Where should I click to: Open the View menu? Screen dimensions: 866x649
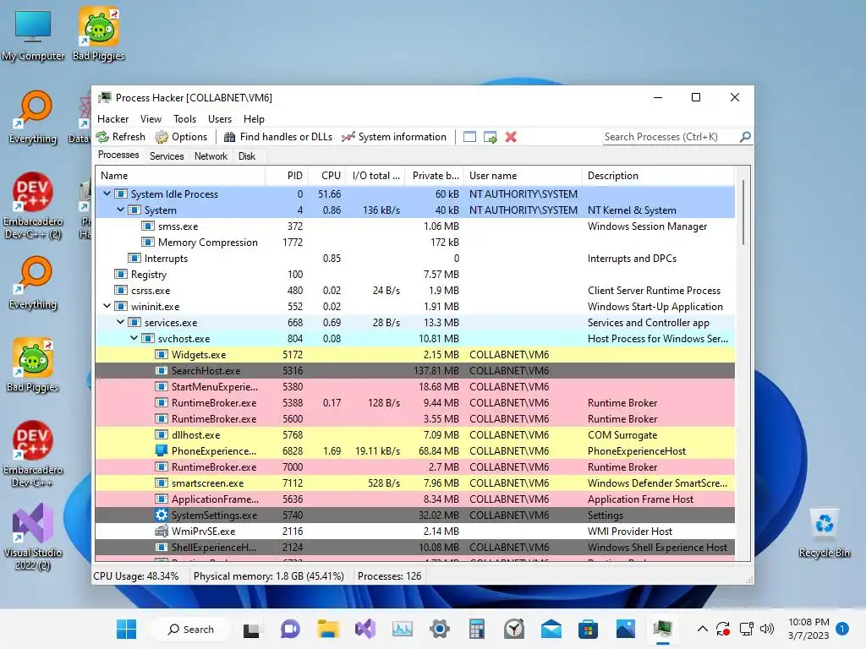(x=151, y=118)
